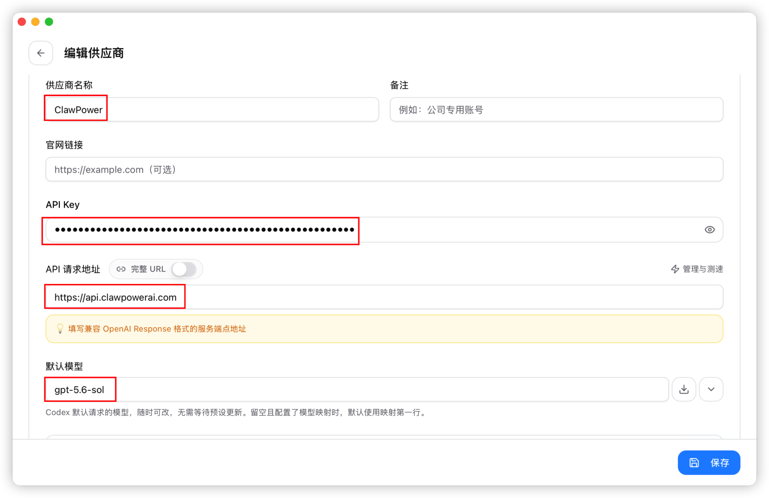Screen dimensions: 769x498
Task: Click the 编辑供应商 page title
Action: point(94,53)
